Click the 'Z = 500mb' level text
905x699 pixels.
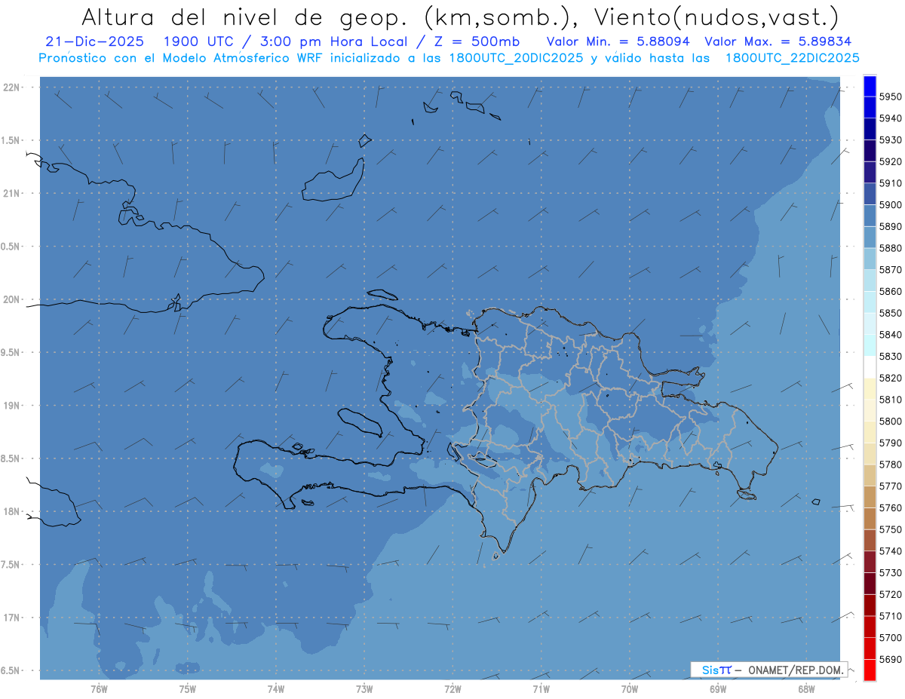point(477,41)
